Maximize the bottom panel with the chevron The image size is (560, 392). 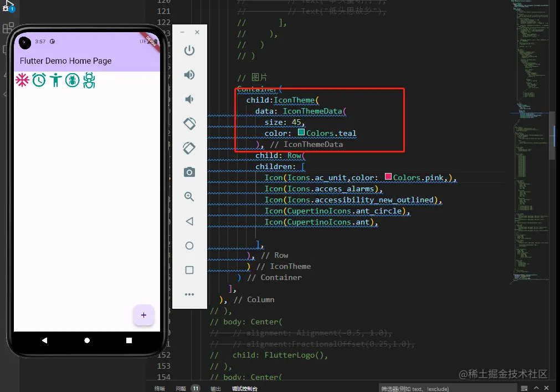click(536, 388)
